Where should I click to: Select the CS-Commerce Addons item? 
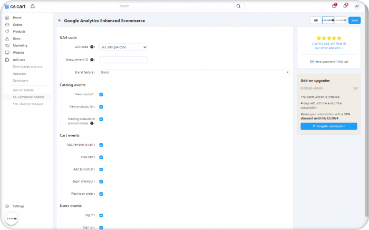click(28, 97)
